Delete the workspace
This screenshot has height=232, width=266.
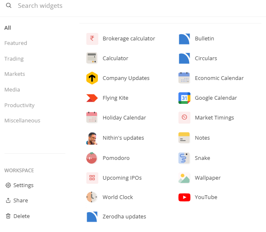click(18, 216)
